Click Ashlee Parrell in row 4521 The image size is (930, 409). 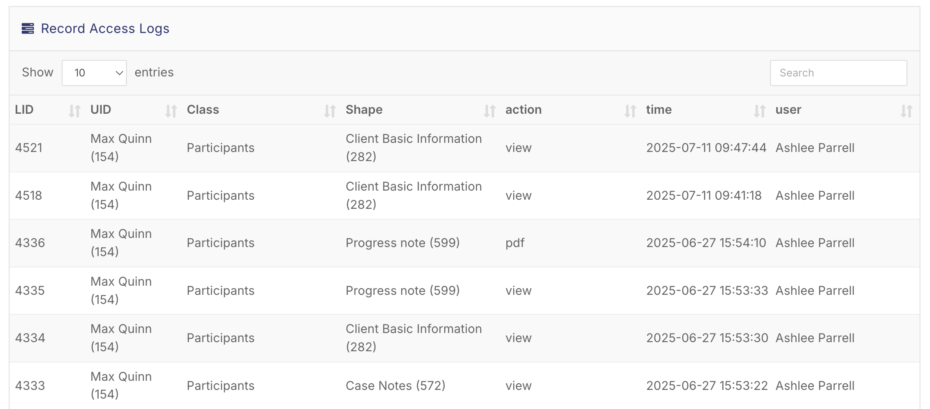pyautogui.click(x=815, y=148)
